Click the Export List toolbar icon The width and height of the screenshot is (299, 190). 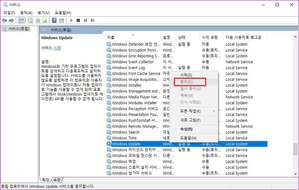[x=45, y=20]
